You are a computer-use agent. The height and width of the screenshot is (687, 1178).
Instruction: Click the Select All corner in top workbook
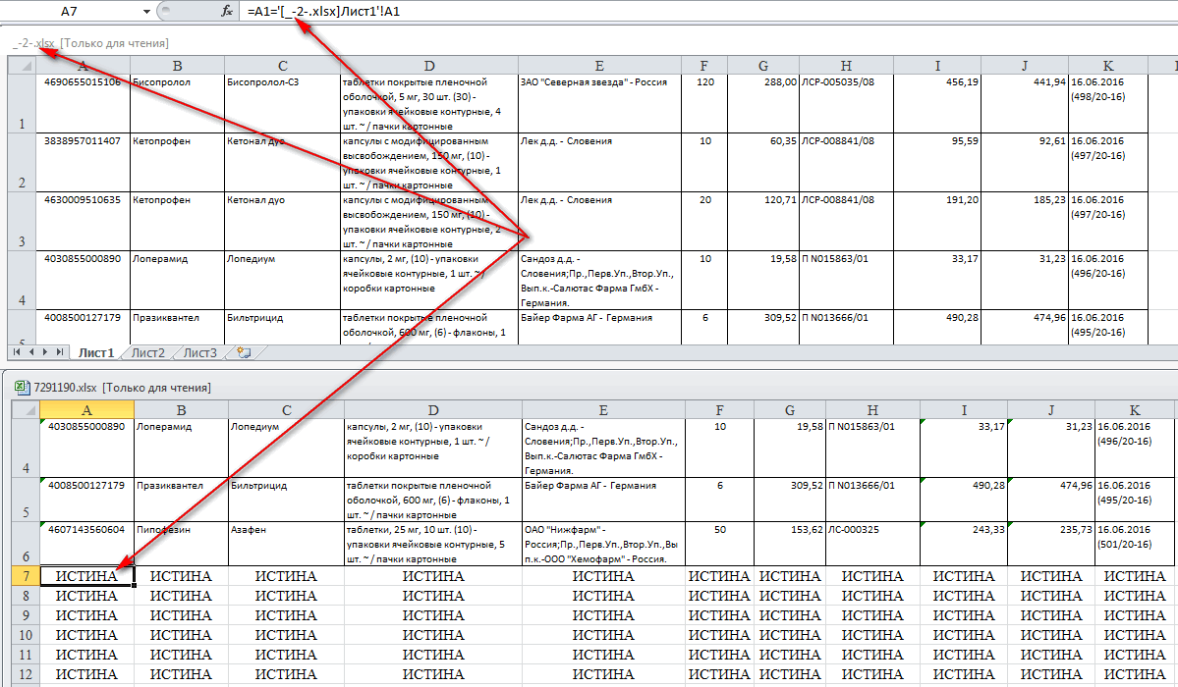point(21,66)
